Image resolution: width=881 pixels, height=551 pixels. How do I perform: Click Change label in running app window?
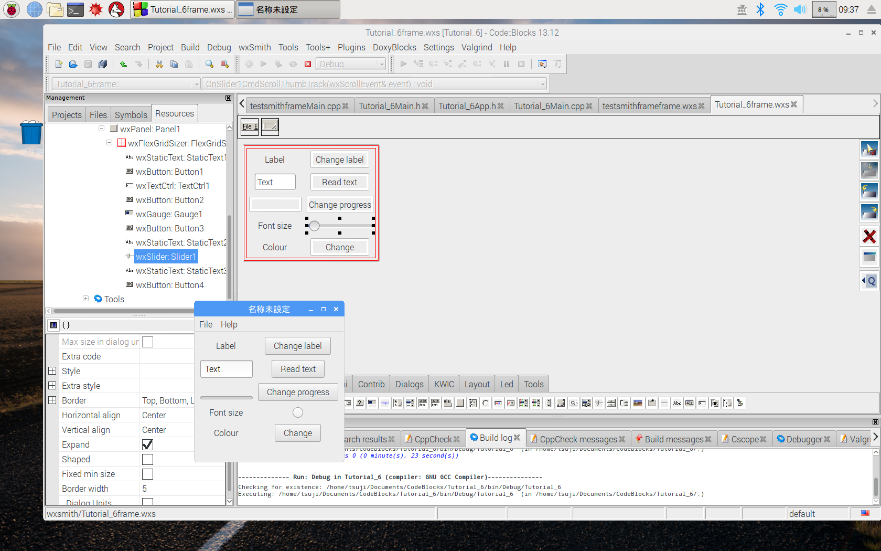pos(297,346)
